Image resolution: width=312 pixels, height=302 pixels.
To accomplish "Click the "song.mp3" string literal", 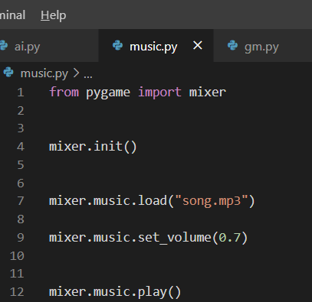I will [x=212, y=201].
